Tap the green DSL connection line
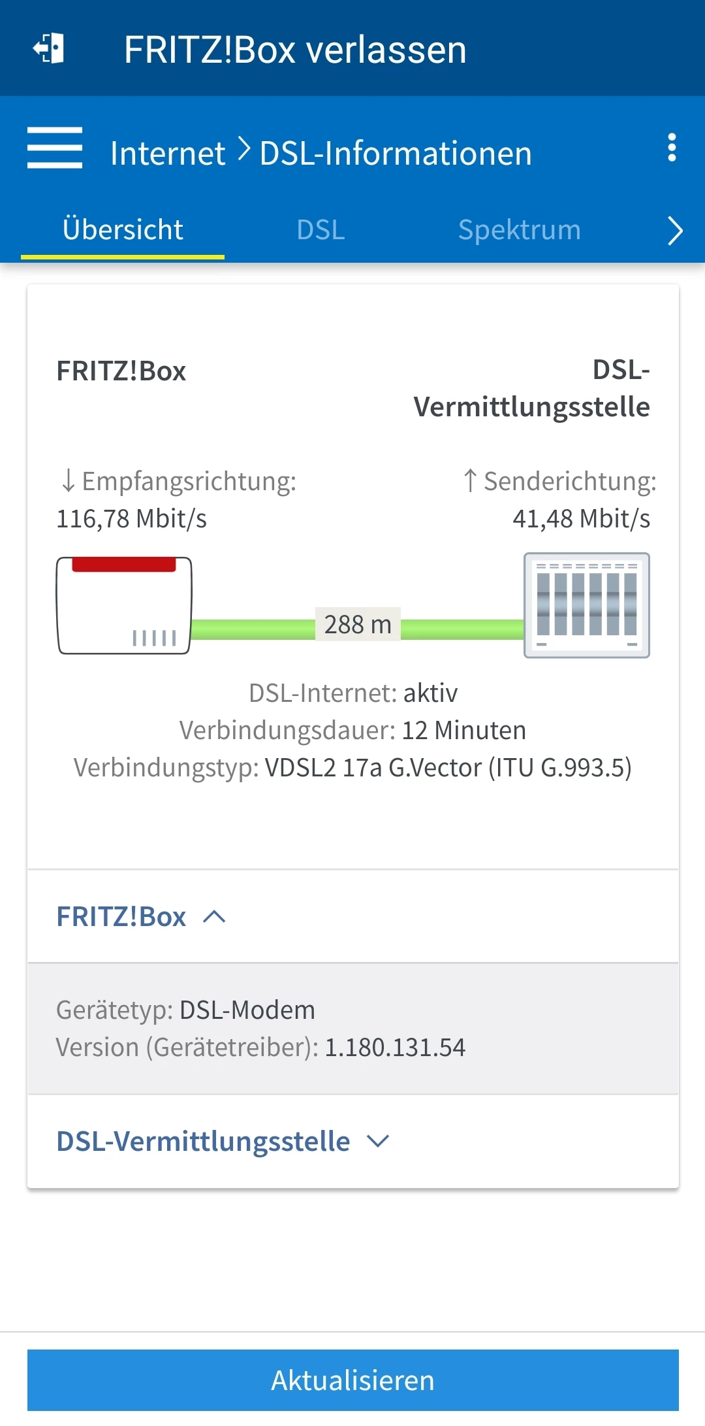The width and height of the screenshot is (705, 1426). (x=462, y=629)
